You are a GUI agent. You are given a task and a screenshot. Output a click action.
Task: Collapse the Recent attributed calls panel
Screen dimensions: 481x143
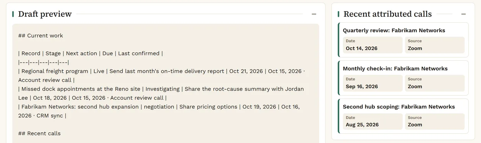[464, 14]
